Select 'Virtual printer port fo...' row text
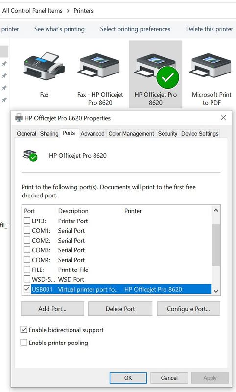Screen dimensions: 236x392 89,289
